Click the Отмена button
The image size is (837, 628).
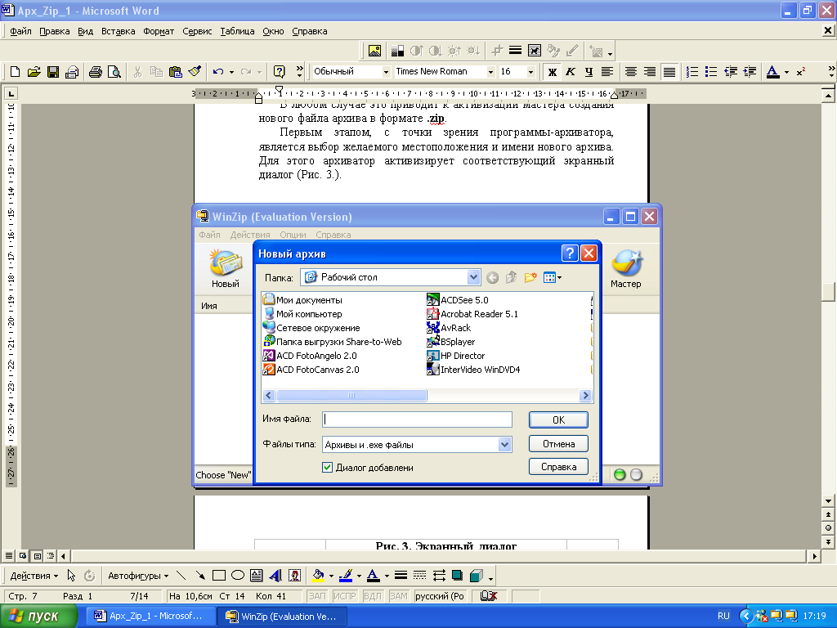(558, 444)
